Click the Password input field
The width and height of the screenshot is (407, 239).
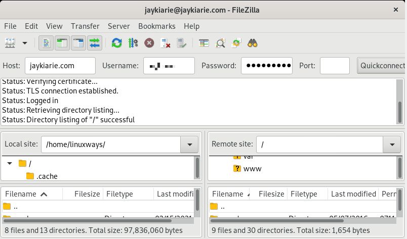coord(267,66)
